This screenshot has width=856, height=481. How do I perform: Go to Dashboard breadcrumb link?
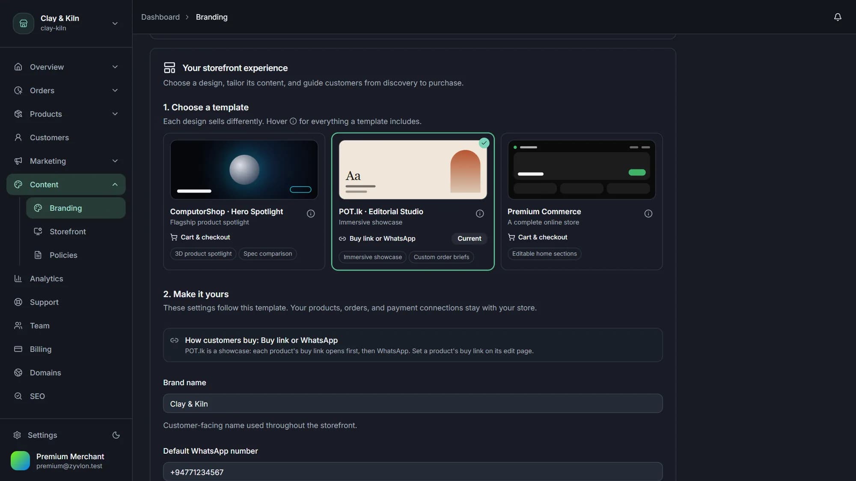160,17
